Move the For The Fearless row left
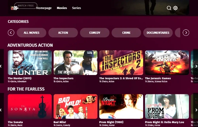Image resolution: width=198 pixels, height=127 pixels. [x=1, y=110]
